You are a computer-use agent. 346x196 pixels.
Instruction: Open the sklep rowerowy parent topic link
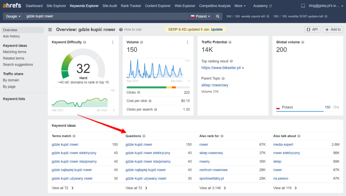click(215, 85)
